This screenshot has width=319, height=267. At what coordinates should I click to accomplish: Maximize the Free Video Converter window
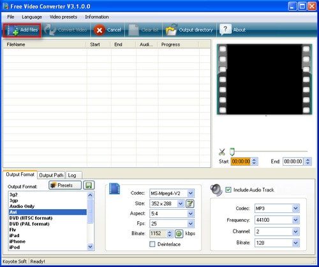coord(302,6)
